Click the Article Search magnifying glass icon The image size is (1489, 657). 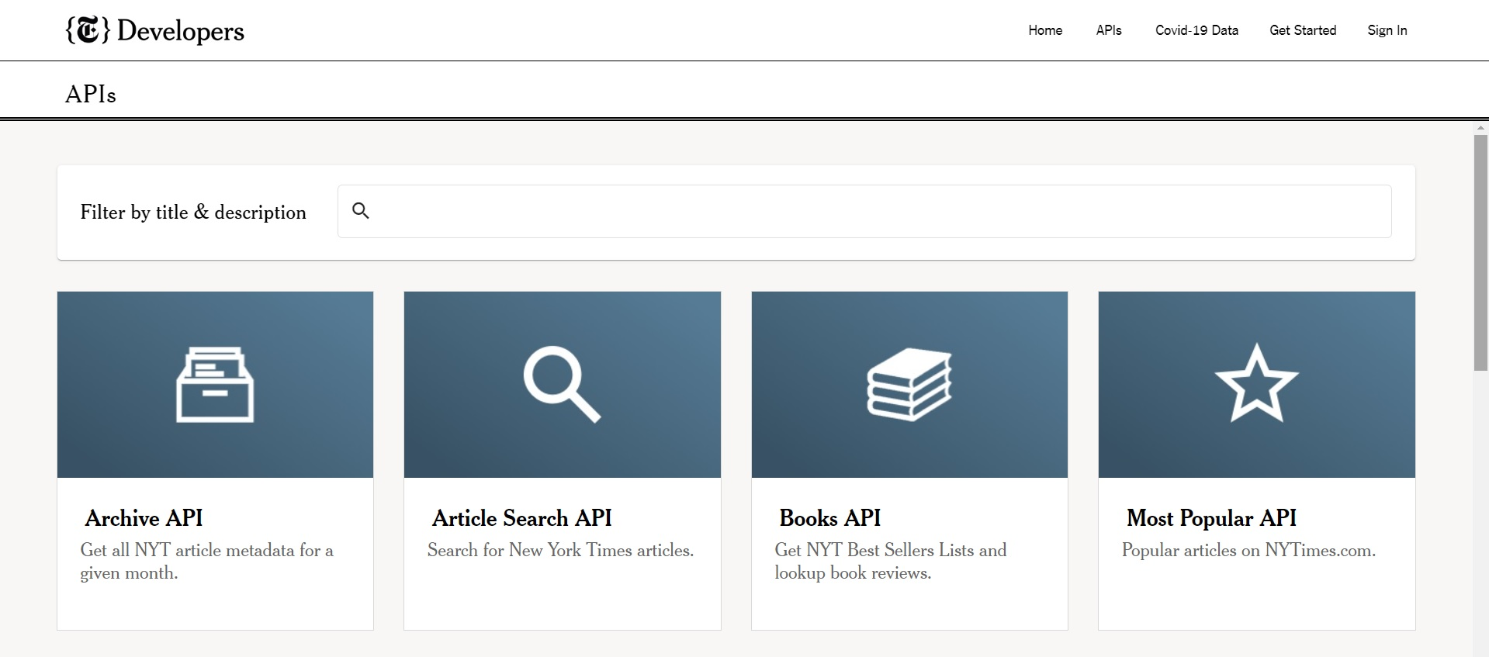[562, 385]
